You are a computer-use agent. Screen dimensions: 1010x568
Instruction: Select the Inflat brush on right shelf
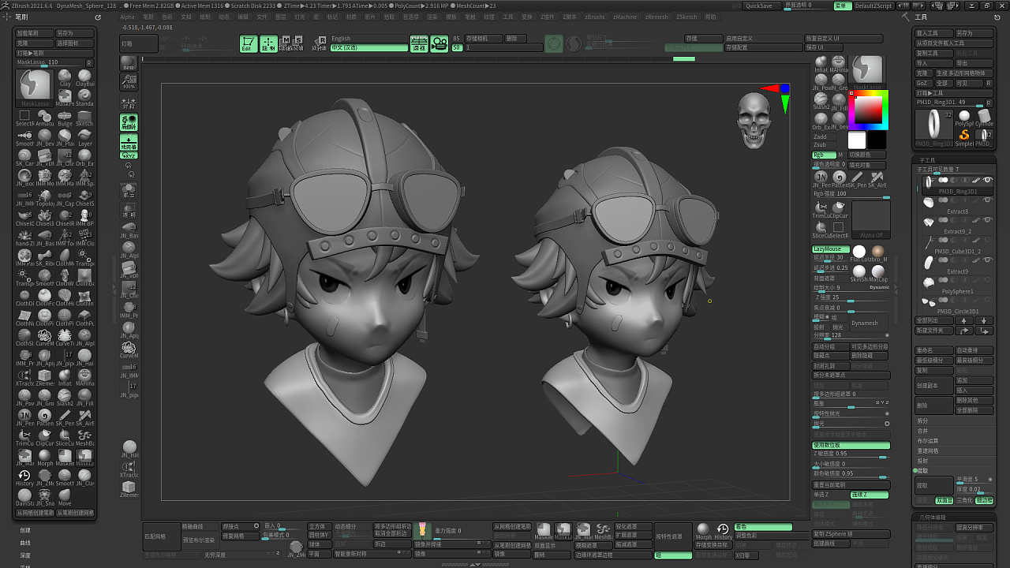point(821,64)
